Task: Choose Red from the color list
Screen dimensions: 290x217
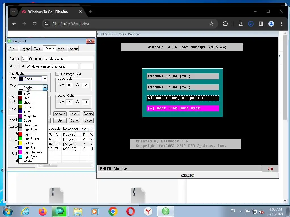Action: [x=33, y=98]
